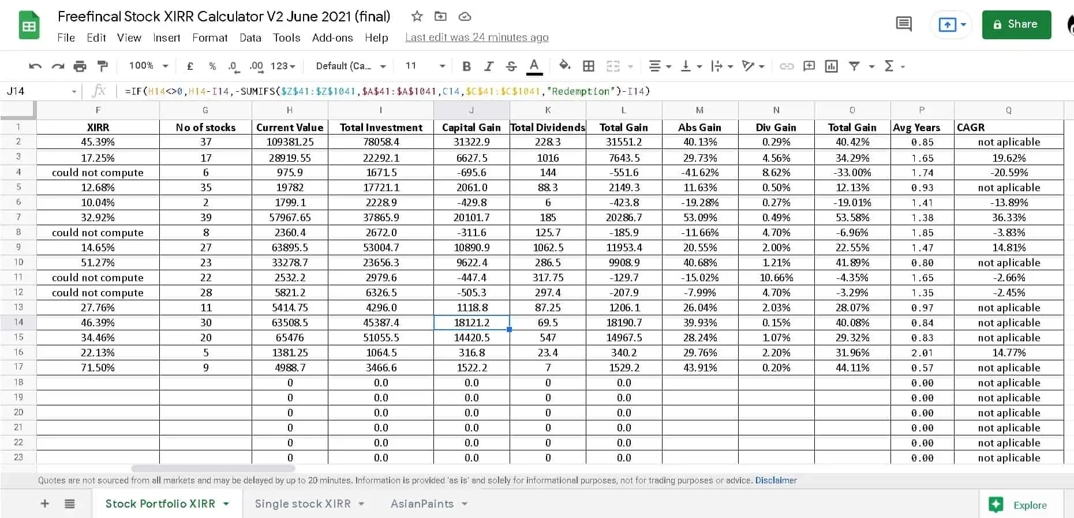Open the All sheets list icon
The height and width of the screenshot is (518, 1074).
[69, 504]
